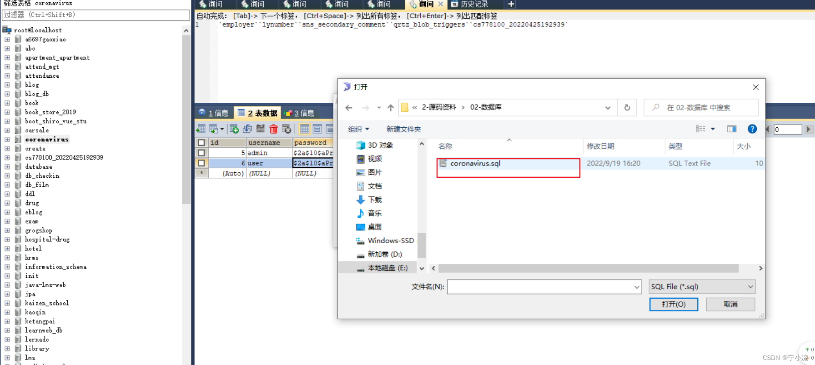Check the row checkbox for user row
The height and width of the screenshot is (365, 815).
tap(201, 163)
